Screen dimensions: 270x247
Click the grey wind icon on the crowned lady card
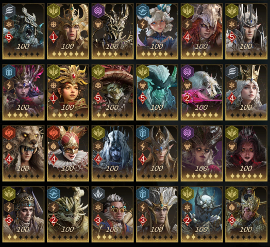[x=232, y=71]
